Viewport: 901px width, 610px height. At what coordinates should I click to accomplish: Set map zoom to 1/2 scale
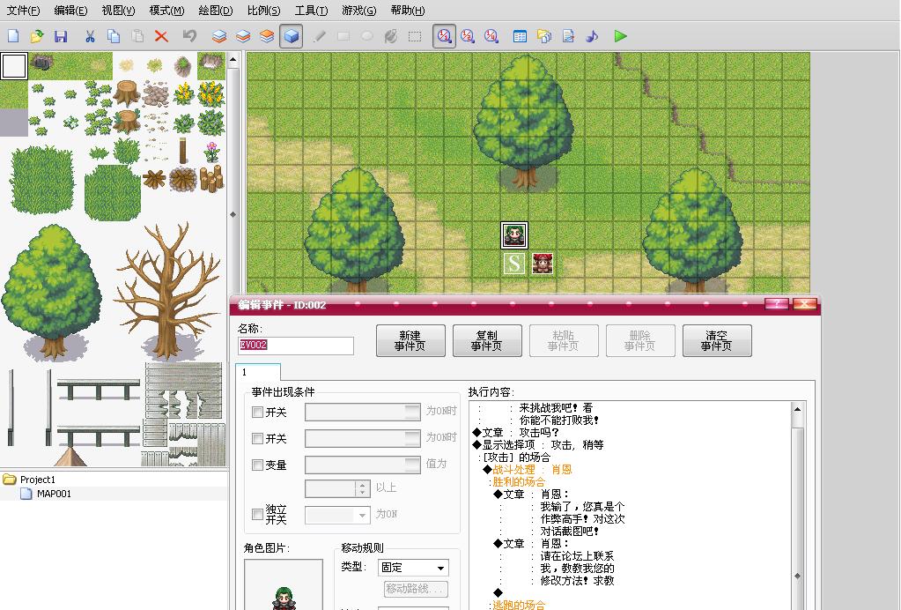[x=468, y=36]
